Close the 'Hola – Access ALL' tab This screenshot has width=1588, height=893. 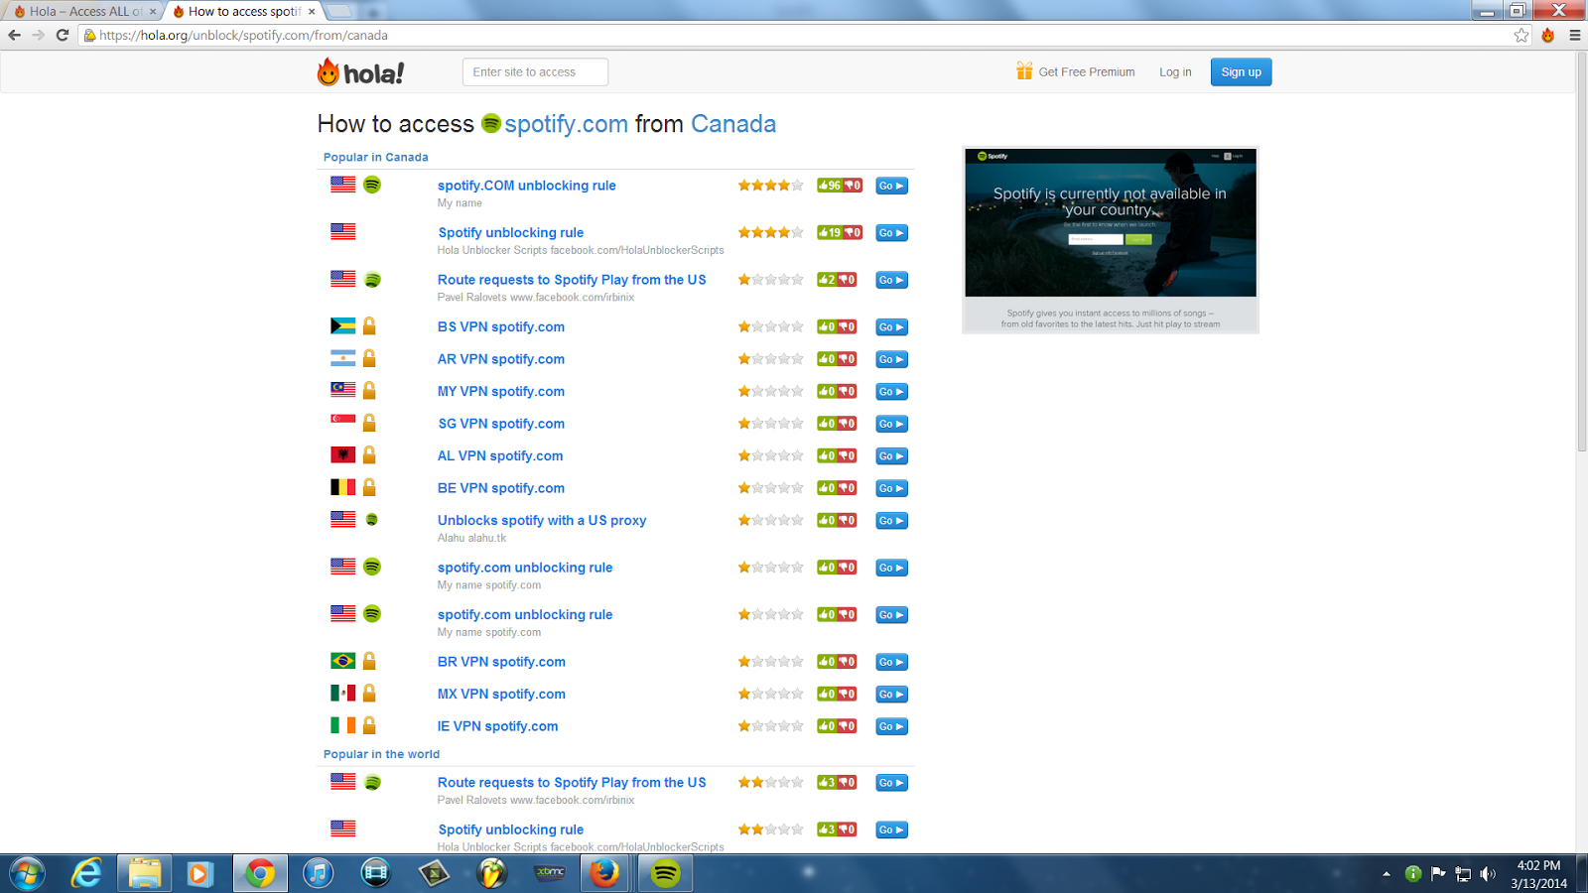pos(152,12)
